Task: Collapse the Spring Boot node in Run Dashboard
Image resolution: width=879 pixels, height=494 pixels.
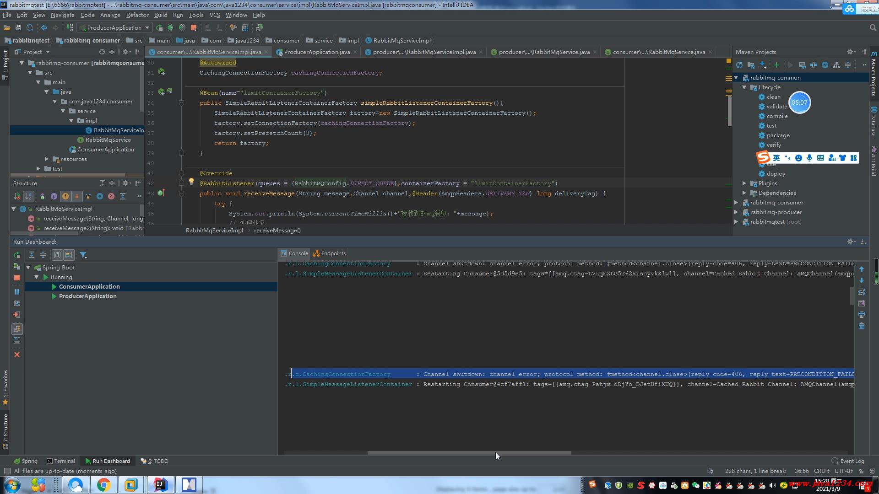Action: pos(28,268)
